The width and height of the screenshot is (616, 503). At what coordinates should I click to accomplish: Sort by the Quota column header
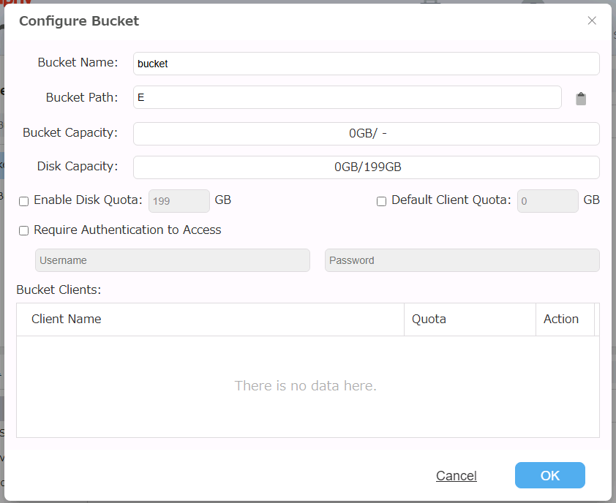429,319
